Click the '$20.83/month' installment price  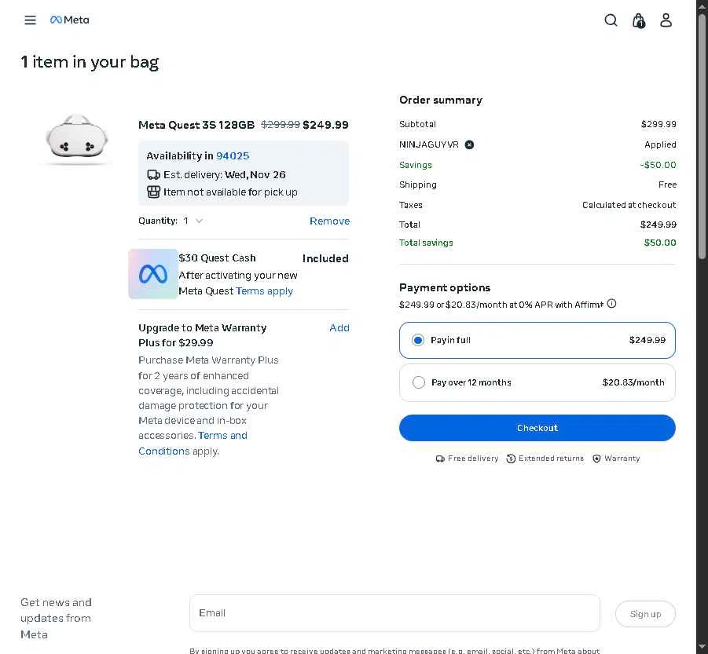633,382
